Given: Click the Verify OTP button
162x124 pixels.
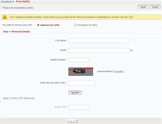Looking at the screenshot, I should coord(72,121).
